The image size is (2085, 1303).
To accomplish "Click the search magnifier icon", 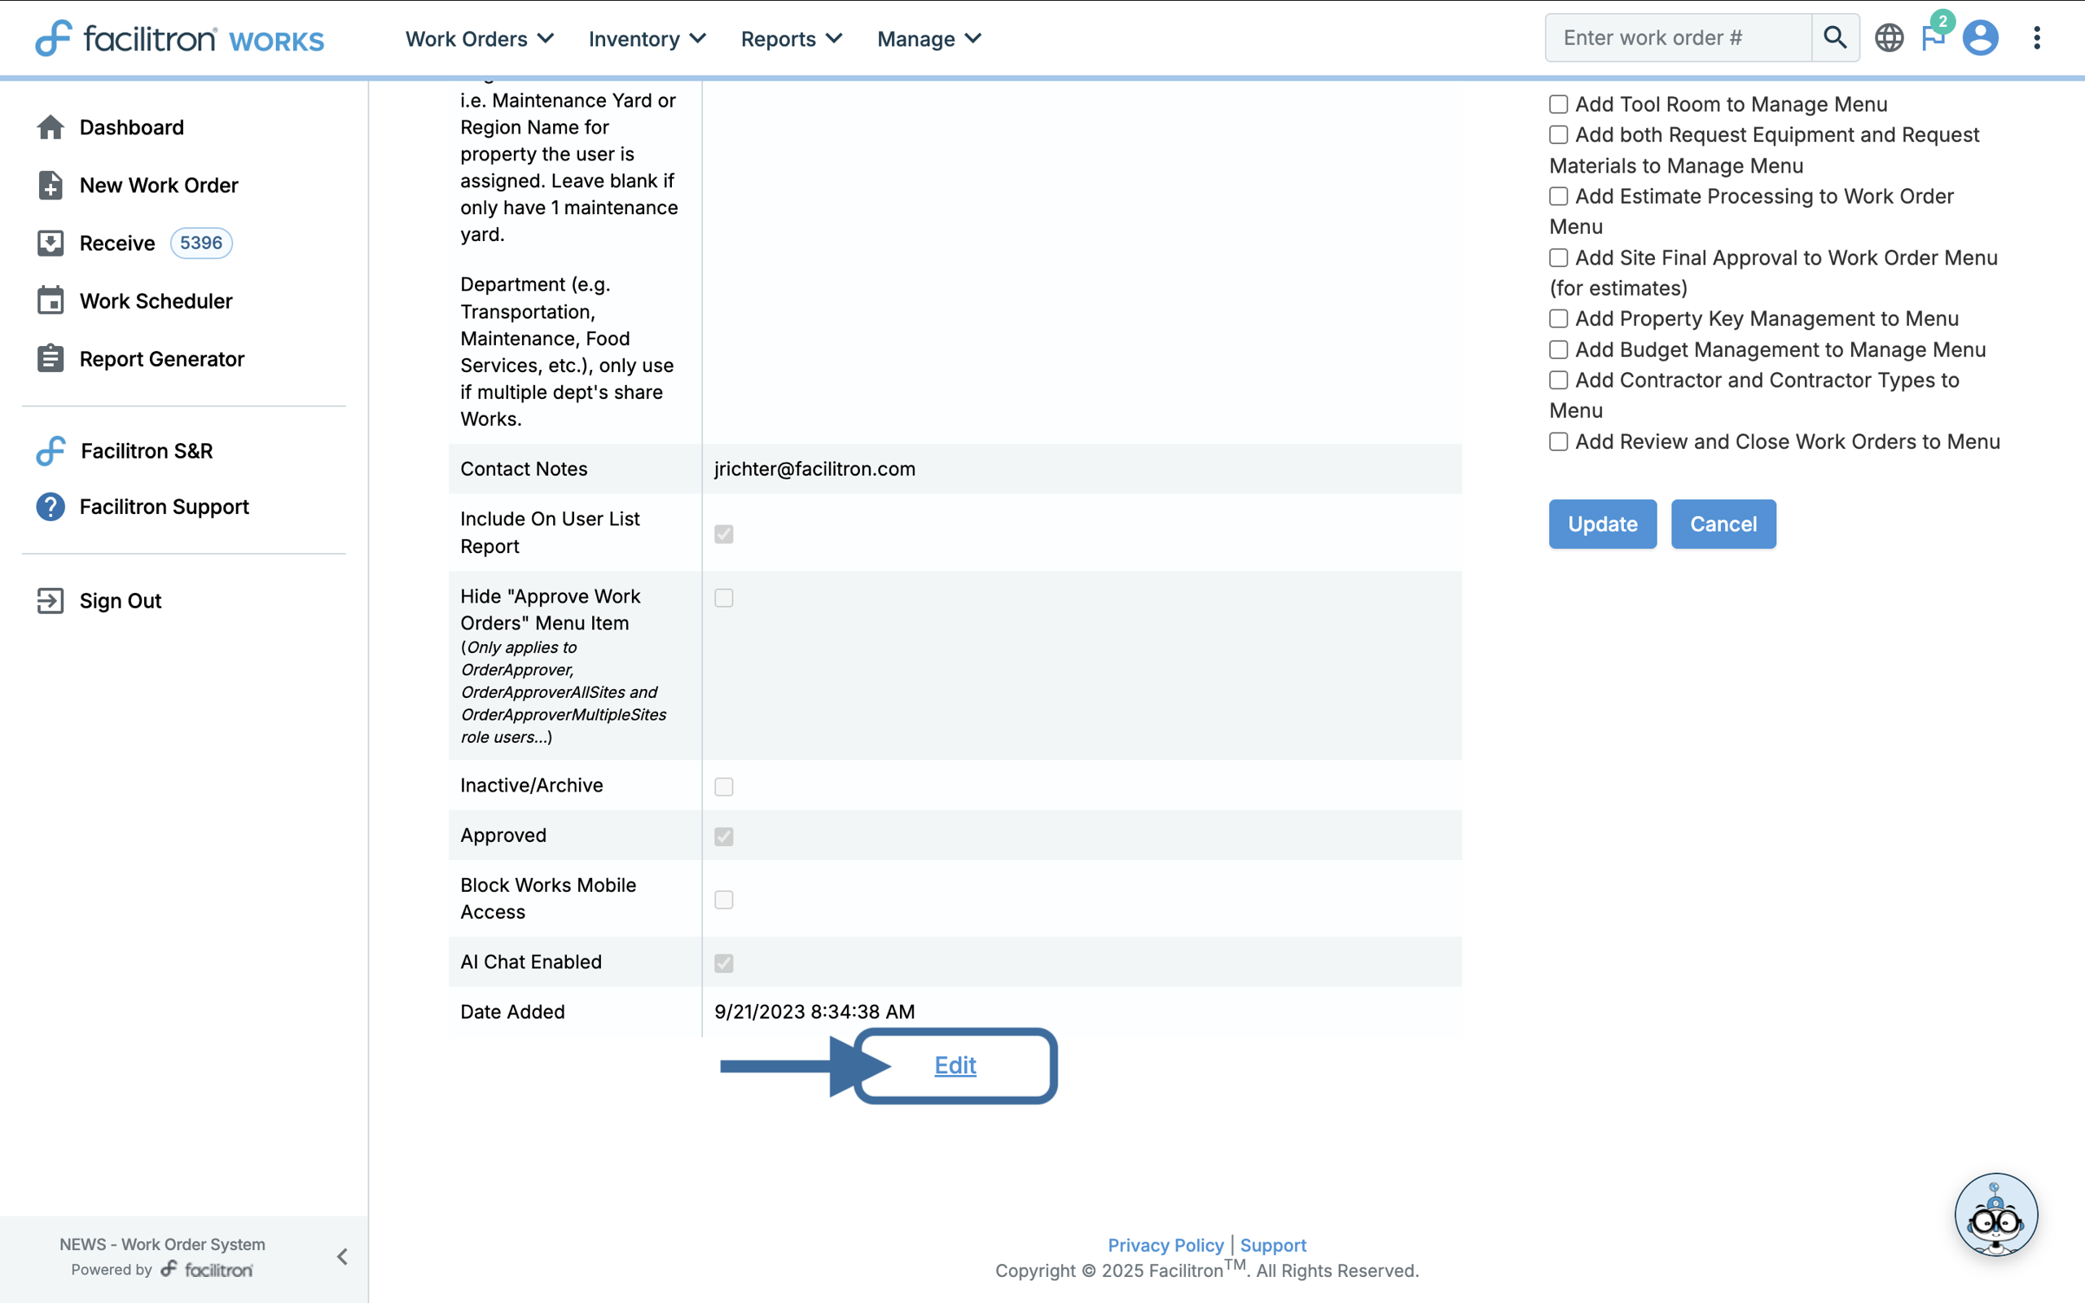I will [x=1834, y=38].
